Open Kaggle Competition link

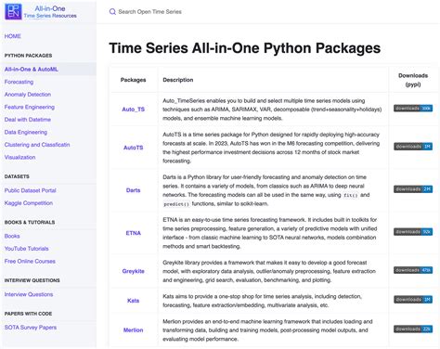click(29, 203)
